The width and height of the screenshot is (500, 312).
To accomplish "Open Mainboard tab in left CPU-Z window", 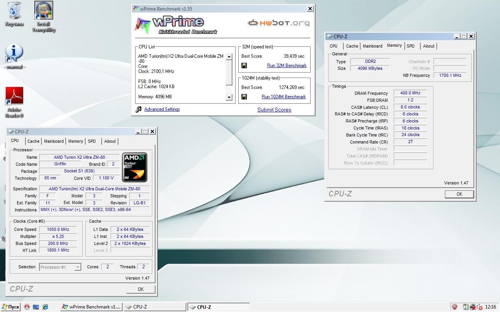I will point(54,141).
